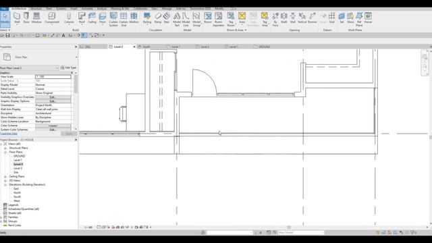Open the Structure ribbon tab
Image resolution: width=432 pixels, height=243 pixels.
click(x=36, y=9)
